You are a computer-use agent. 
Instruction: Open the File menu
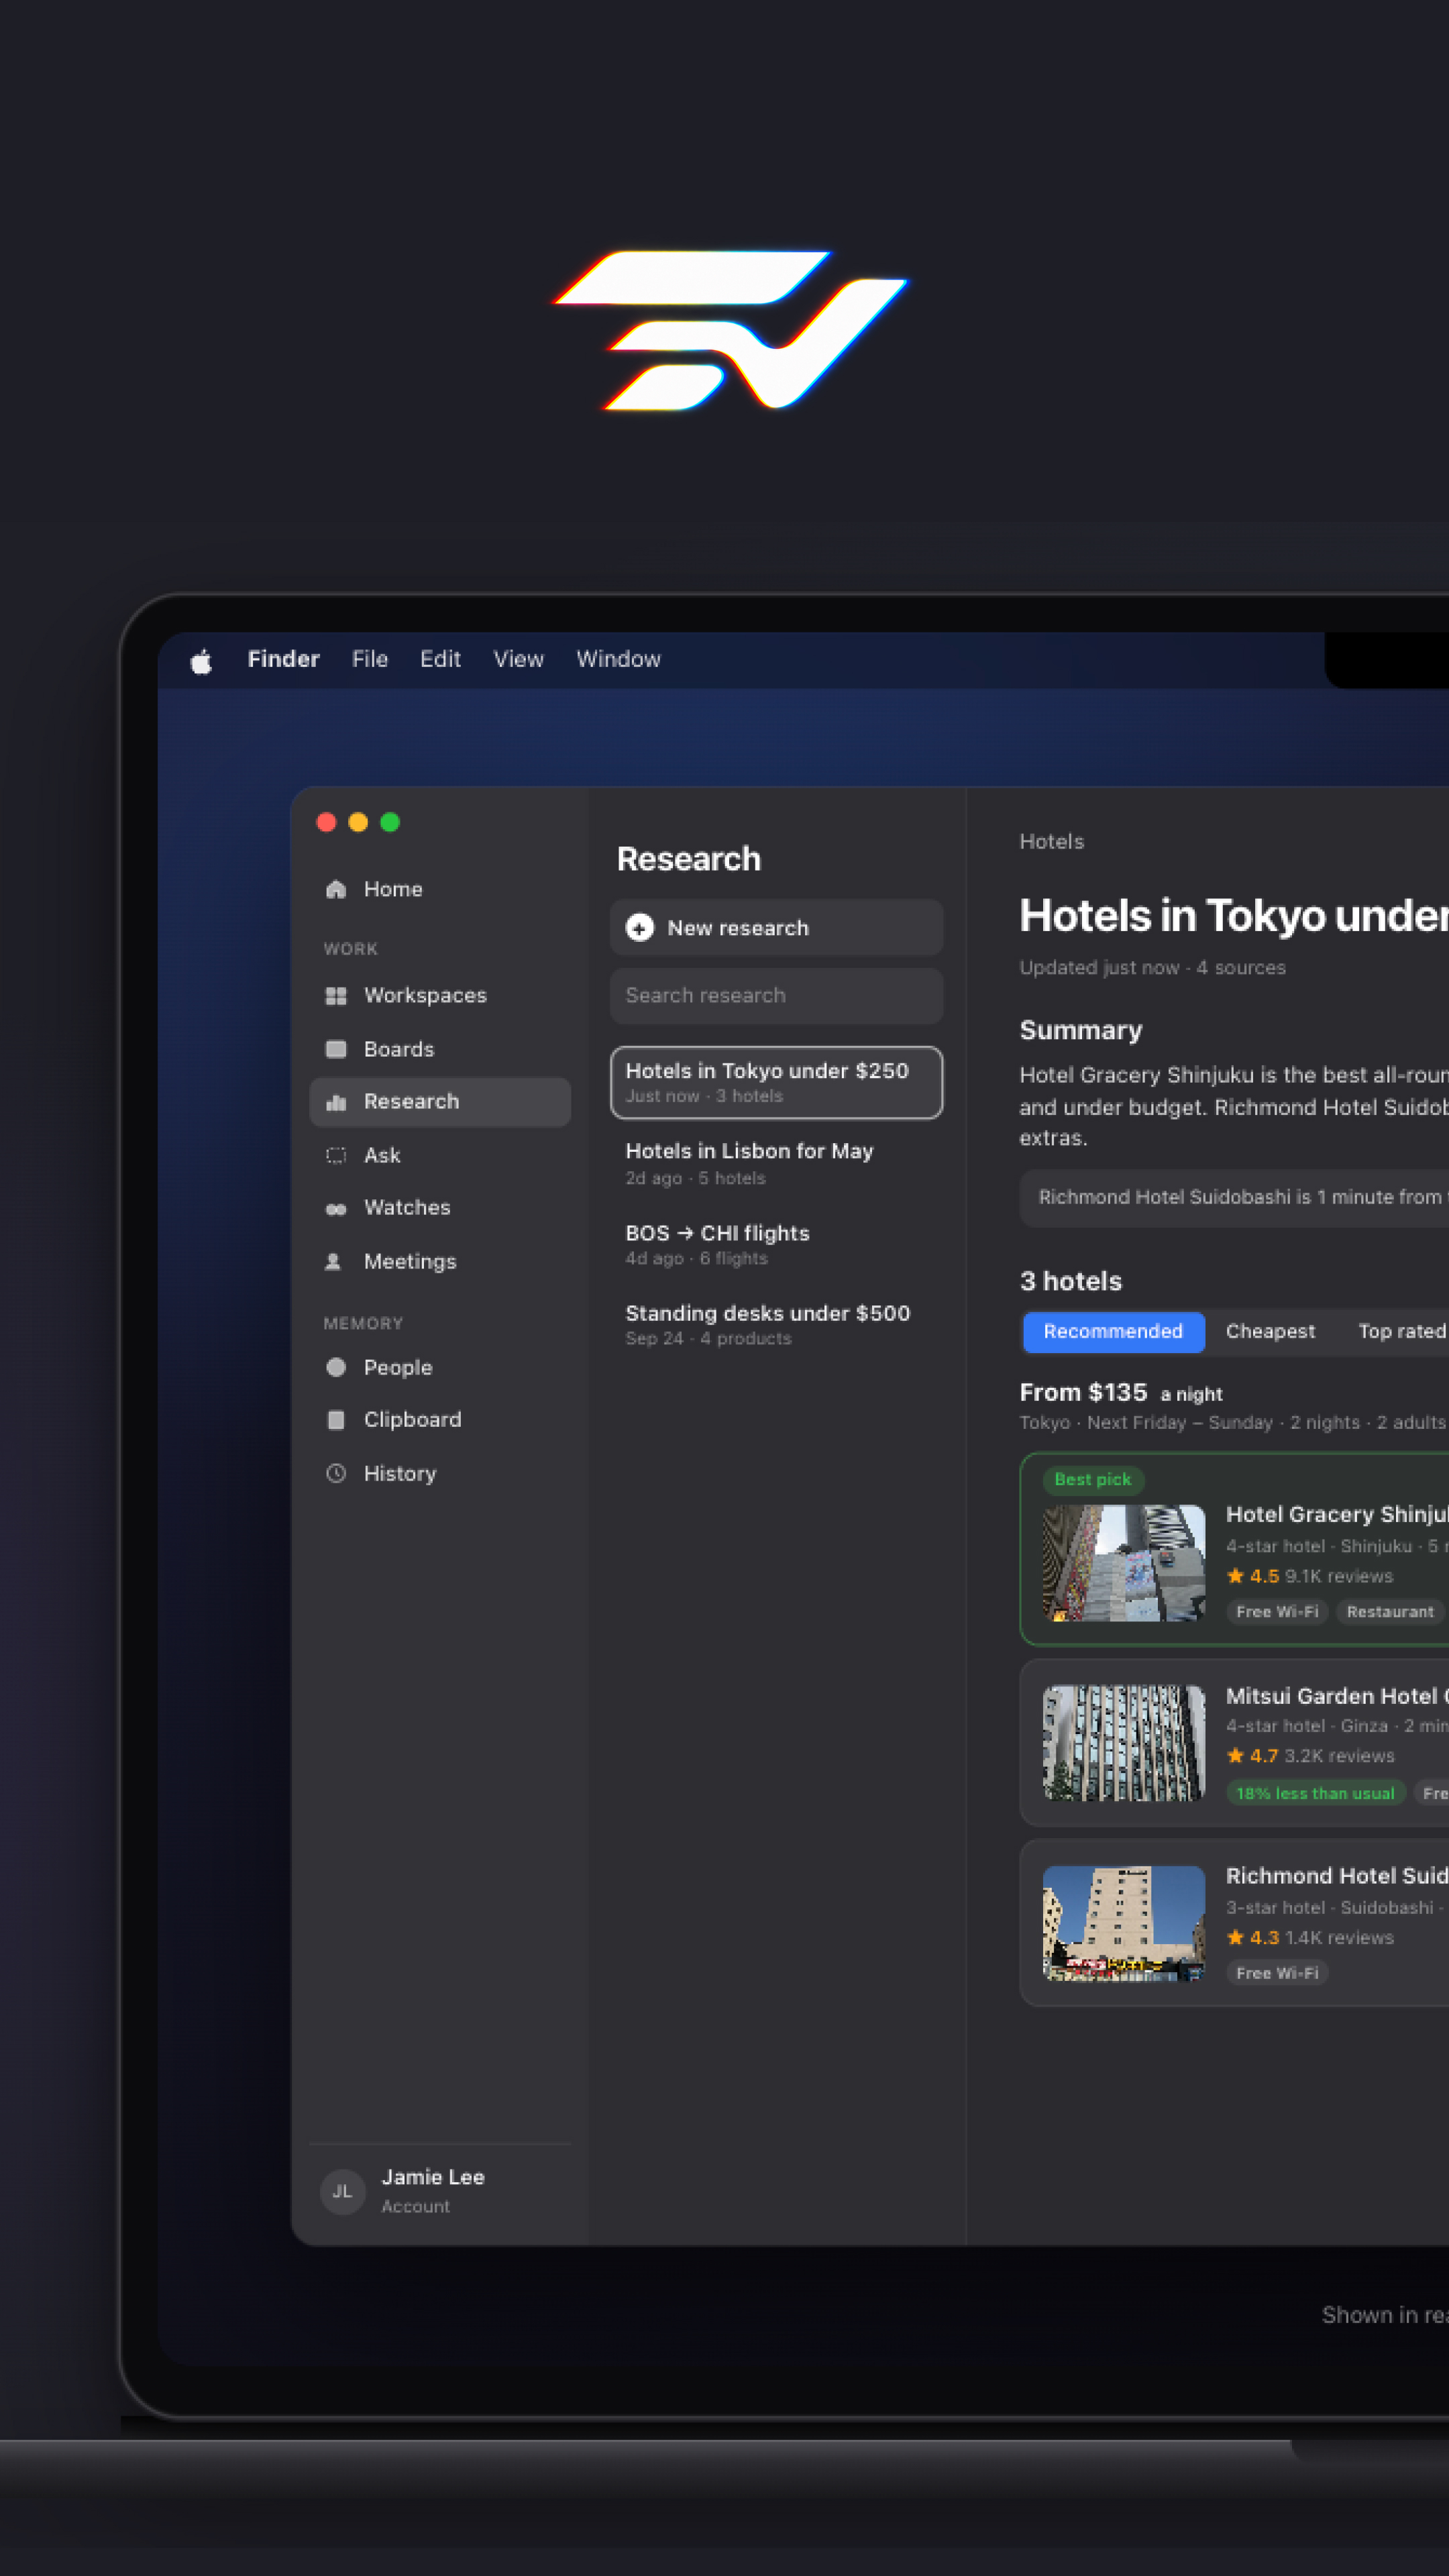tap(370, 659)
